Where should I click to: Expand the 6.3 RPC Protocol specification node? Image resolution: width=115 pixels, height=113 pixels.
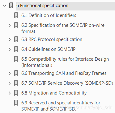click(x=10, y=39)
